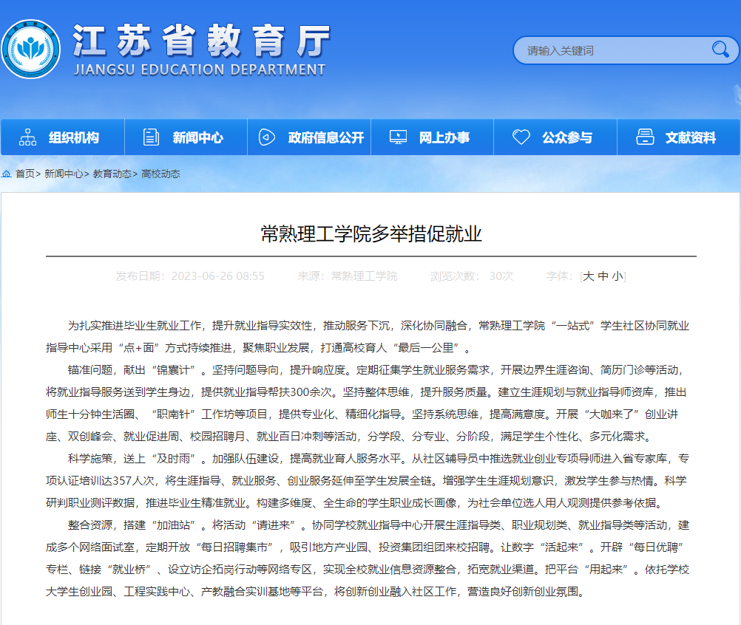Click the source text 常熟理工学院
Image resolution: width=741 pixels, height=625 pixels.
pyautogui.click(x=364, y=276)
